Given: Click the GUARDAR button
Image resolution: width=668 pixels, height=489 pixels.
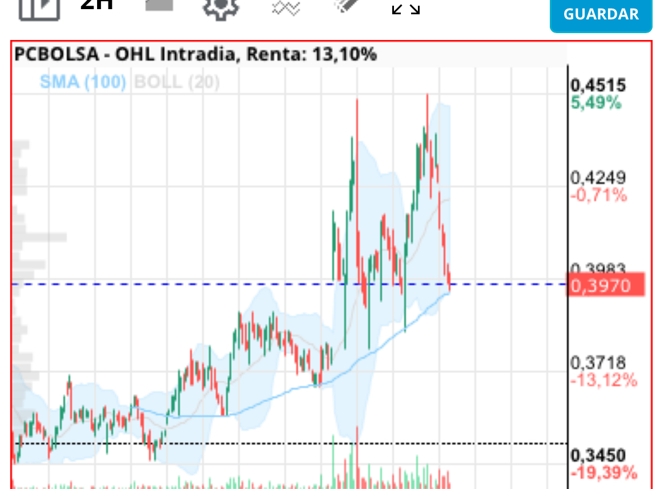Looking at the screenshot, I should click(x=601, y=15).
